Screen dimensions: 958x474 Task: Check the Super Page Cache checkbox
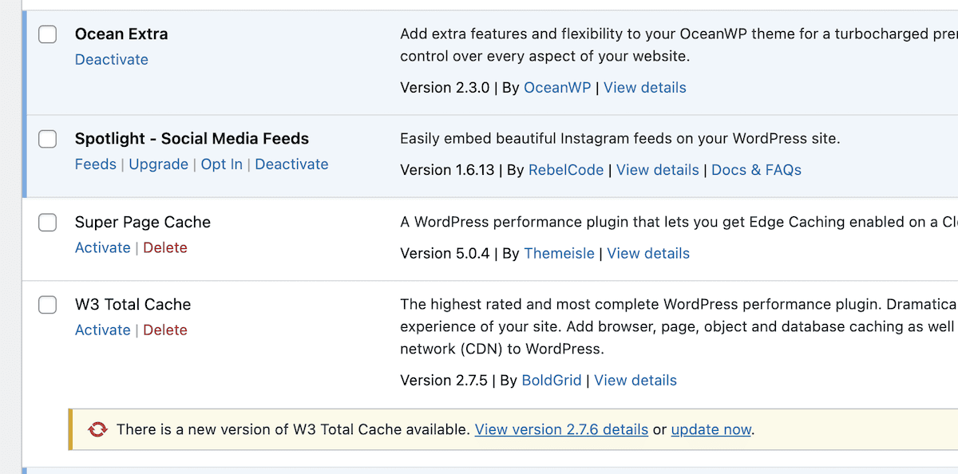point(48,223)
